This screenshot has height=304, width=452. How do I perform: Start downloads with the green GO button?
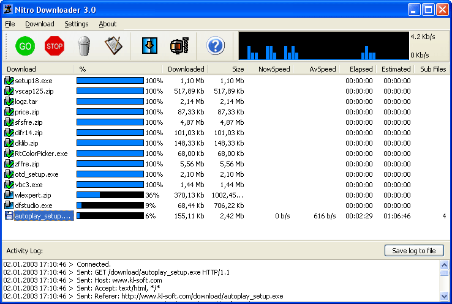coord(25,46)
